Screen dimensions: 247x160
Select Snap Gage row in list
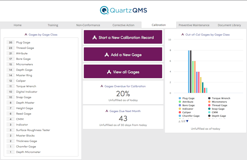[x=41, y=97]
